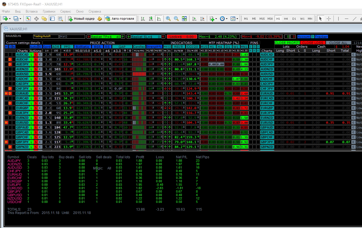Toggle the H marker in EURAUD row
The height and width of the screenshot is (228, 362).
click(x=6, y=93)
